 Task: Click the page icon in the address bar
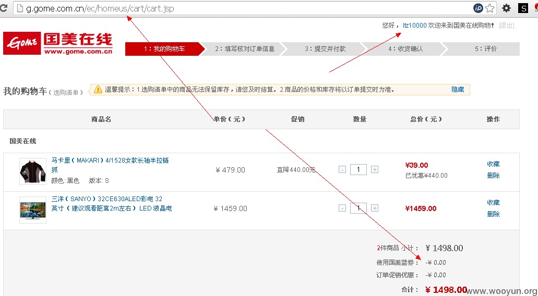click(x=20, y=8)
